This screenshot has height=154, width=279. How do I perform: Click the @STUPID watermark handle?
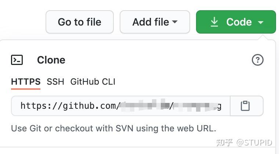pyautogui.click(x=254, y=143)
